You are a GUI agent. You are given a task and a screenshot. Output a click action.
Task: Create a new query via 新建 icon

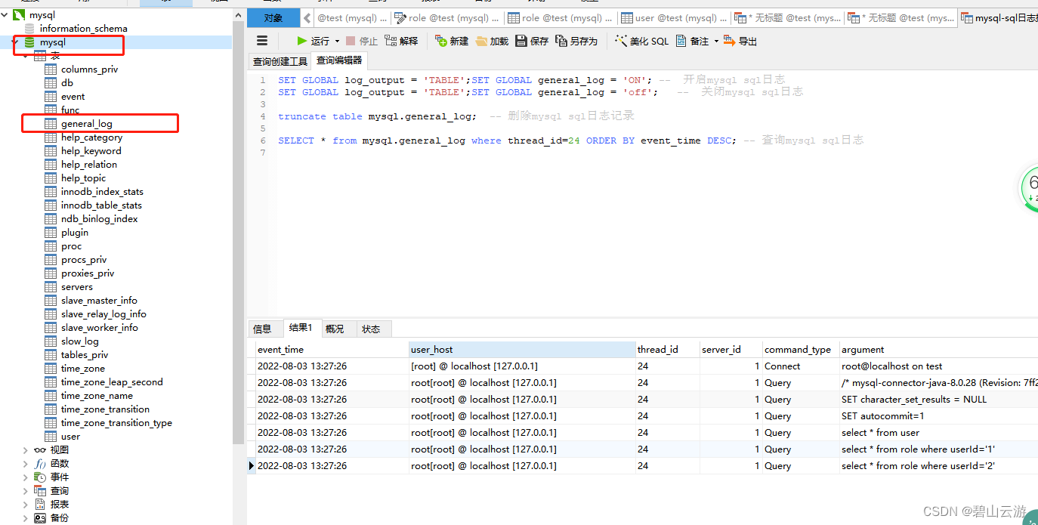(x=452, y=41)
